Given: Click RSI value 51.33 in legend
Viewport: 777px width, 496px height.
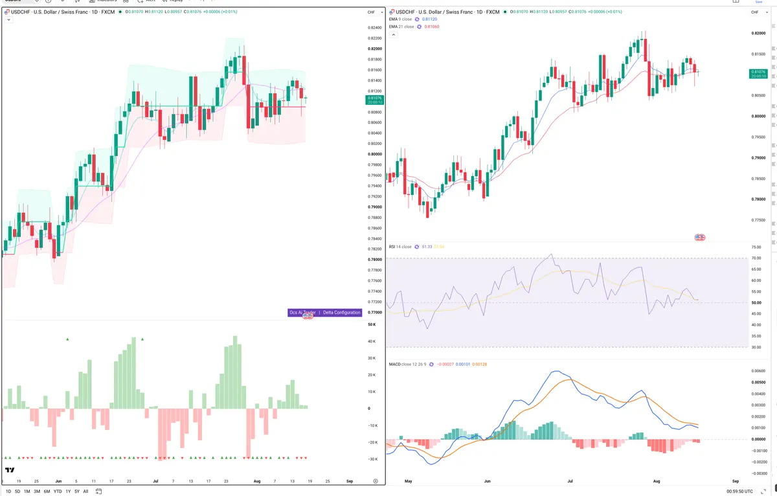Looking at the screenshot, I should [426, 247].
